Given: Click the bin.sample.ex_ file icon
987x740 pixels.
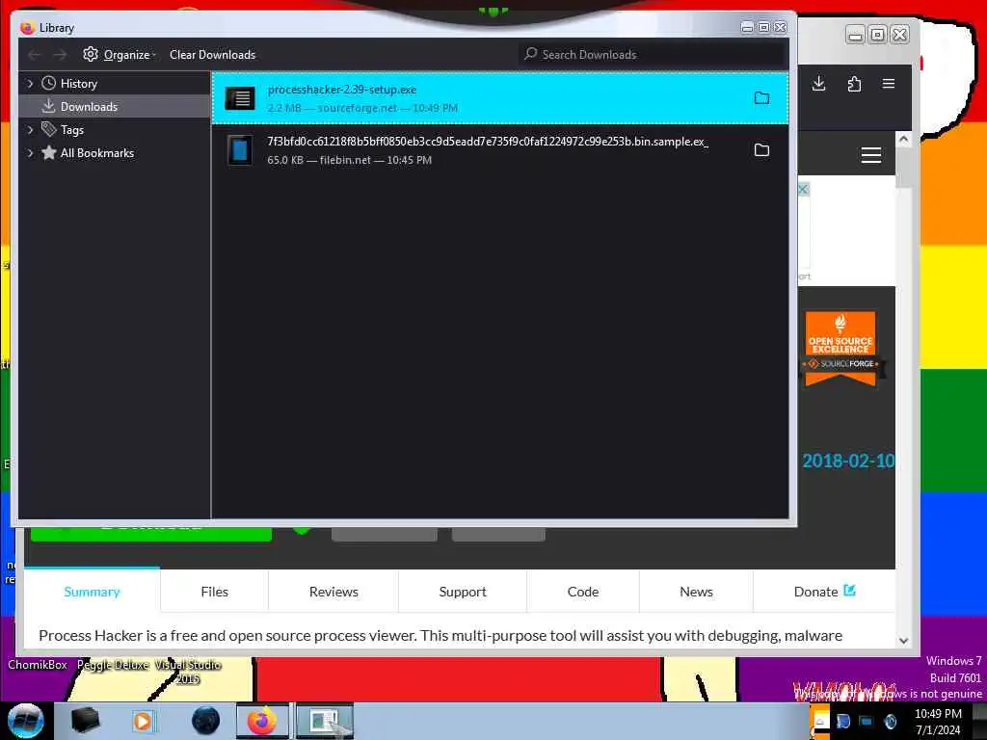Looking at the screenshot, I should pyautogui.click(x=240, y=150).
